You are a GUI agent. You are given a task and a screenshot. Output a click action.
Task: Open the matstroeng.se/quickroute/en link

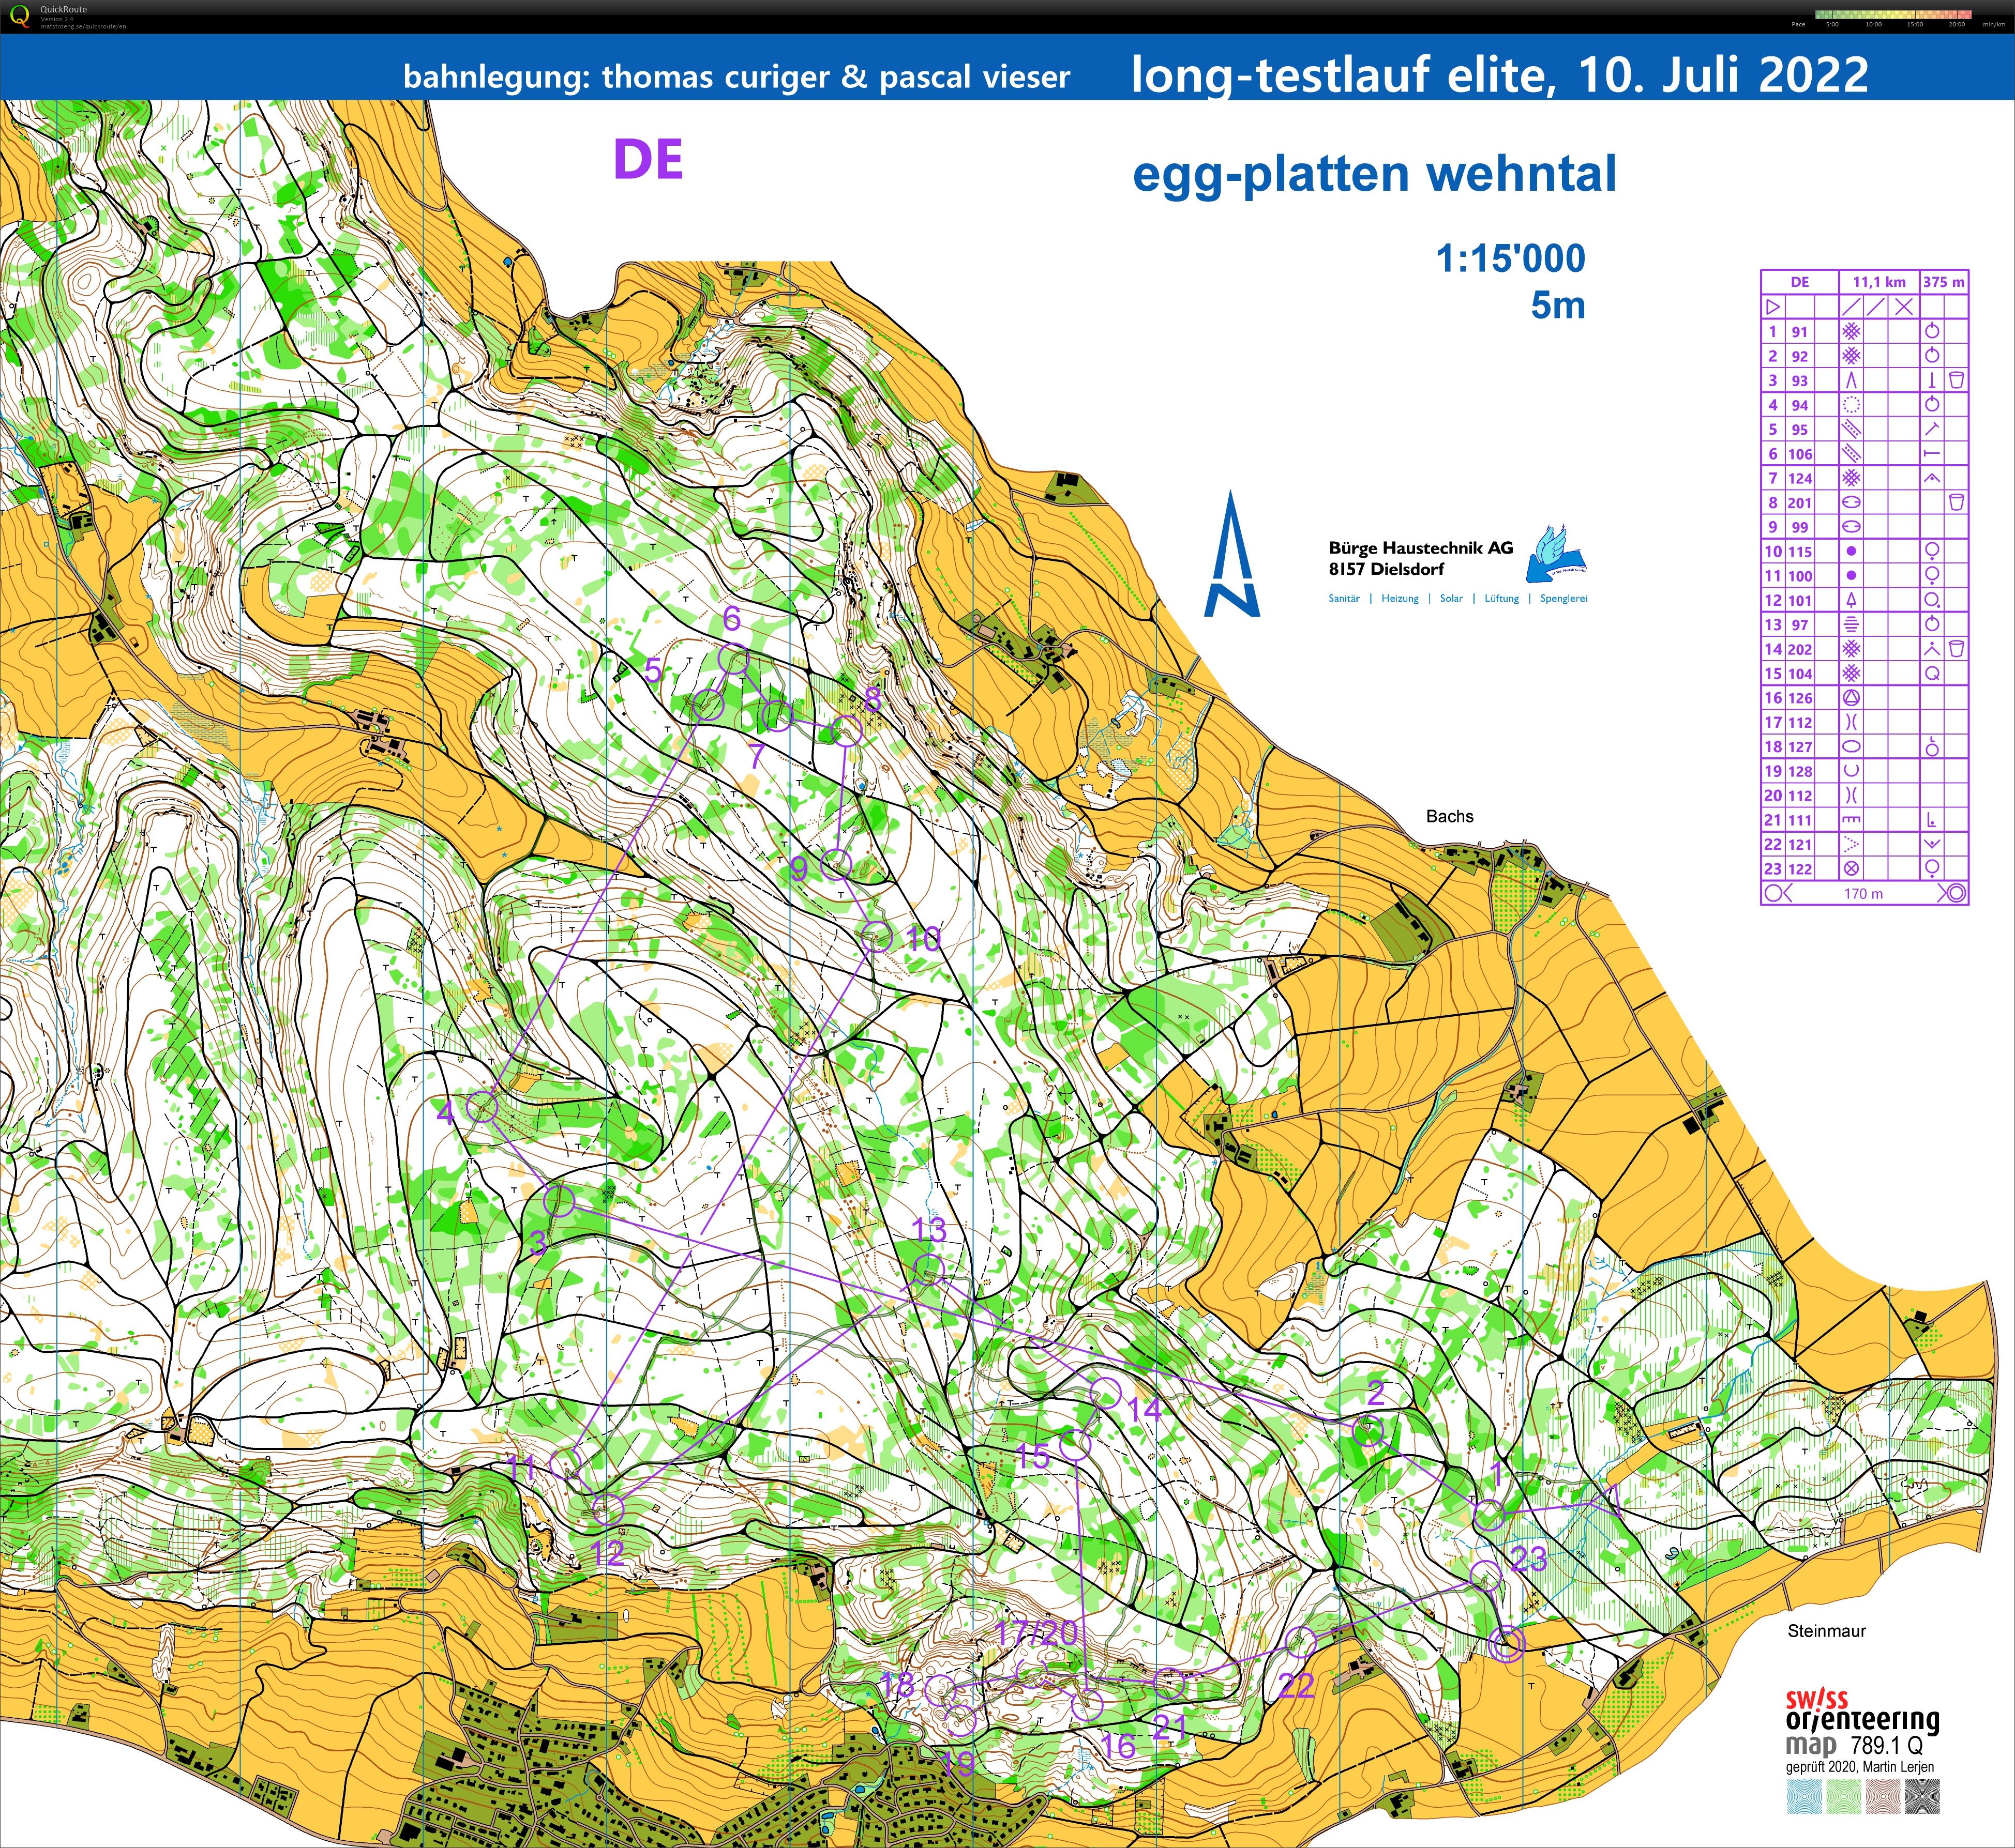pyautogui.click(x=83, y=26)
